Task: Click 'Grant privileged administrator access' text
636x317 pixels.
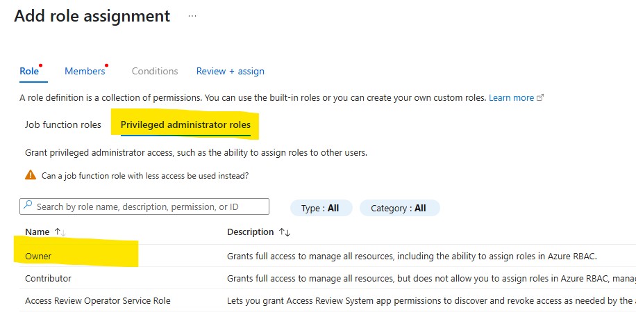Action: (x=196, y=153)
